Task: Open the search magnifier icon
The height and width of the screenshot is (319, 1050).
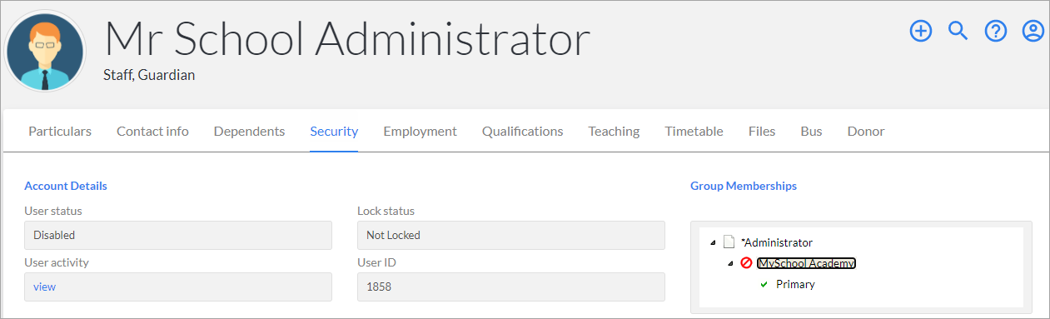Action: (958, 32)
